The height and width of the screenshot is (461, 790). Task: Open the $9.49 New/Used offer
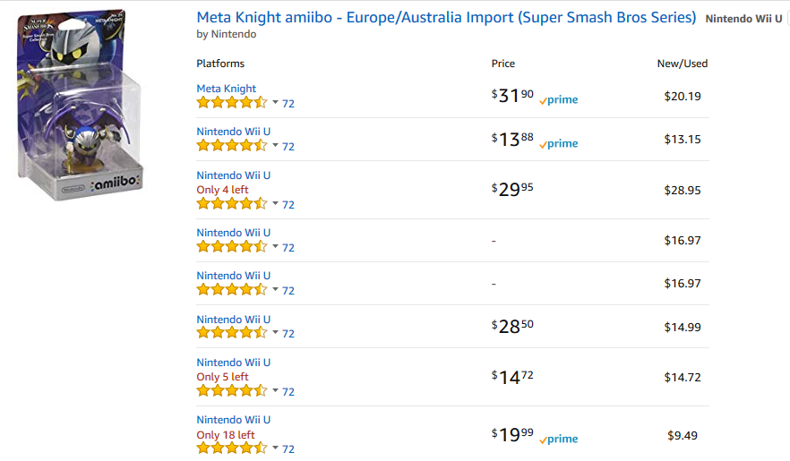click(x=683, y=435)
